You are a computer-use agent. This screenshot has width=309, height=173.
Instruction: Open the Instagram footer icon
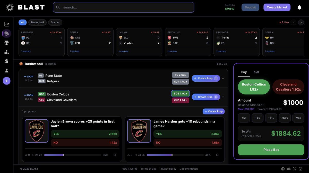301,169
